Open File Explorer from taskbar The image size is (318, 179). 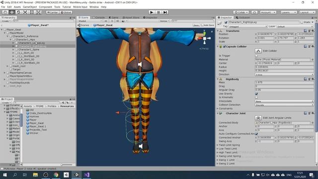[x=35, y=175]
